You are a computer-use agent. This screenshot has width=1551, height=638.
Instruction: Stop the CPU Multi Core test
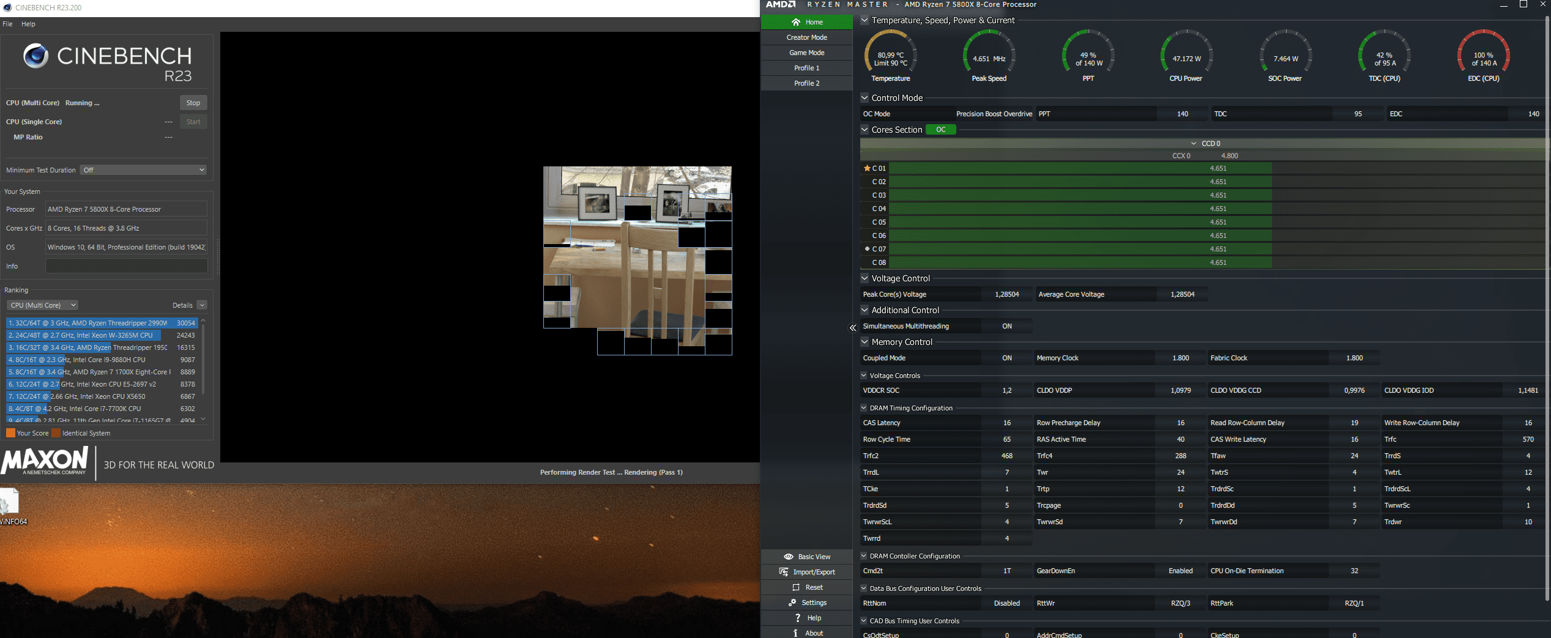tap(193, 103)
